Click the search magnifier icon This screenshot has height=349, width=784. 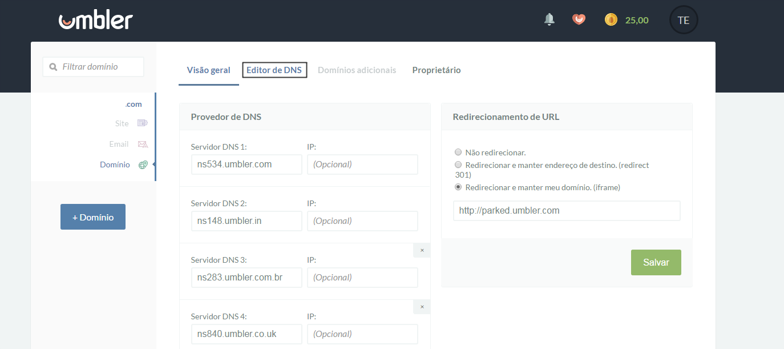(54, 67)
